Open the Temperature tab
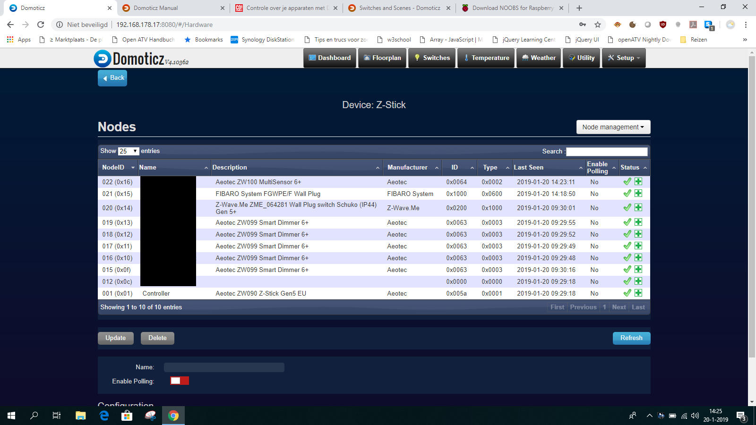The height and width of the screenshot is (425, 756). (486, 58)
